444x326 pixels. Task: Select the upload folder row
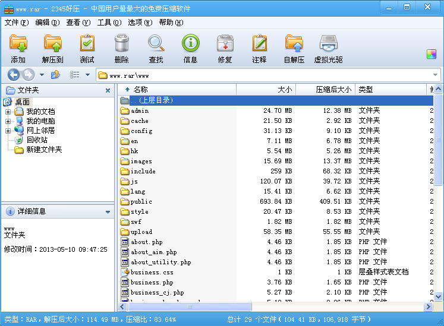click(276, 232)
